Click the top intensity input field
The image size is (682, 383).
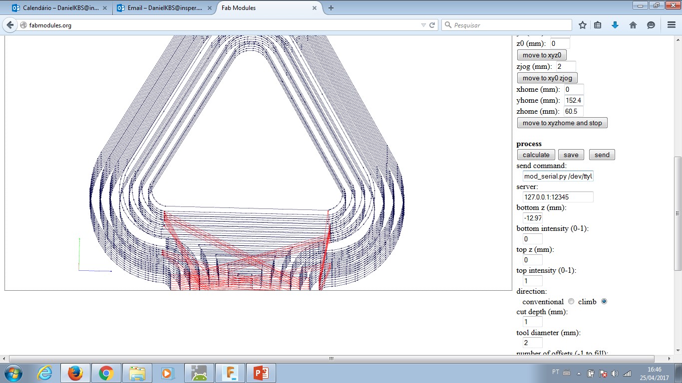tap(533, 281)
